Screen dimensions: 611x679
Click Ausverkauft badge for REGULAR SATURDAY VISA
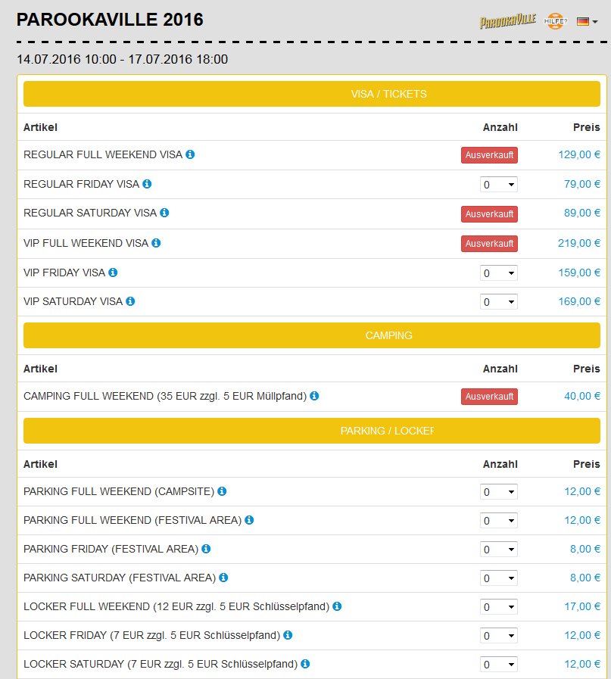489,214
